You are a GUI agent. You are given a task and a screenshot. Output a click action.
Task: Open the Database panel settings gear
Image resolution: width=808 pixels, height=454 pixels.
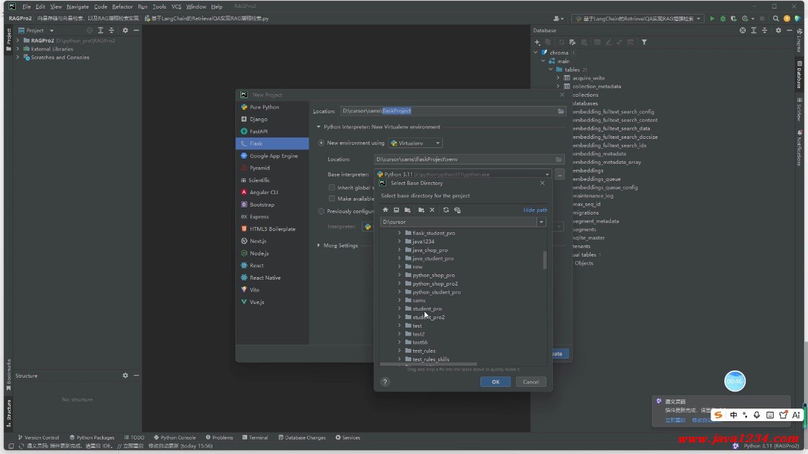(778, 30)
